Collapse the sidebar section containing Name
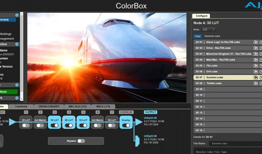This screenshot has width=262, height=154. pos(17,44)
